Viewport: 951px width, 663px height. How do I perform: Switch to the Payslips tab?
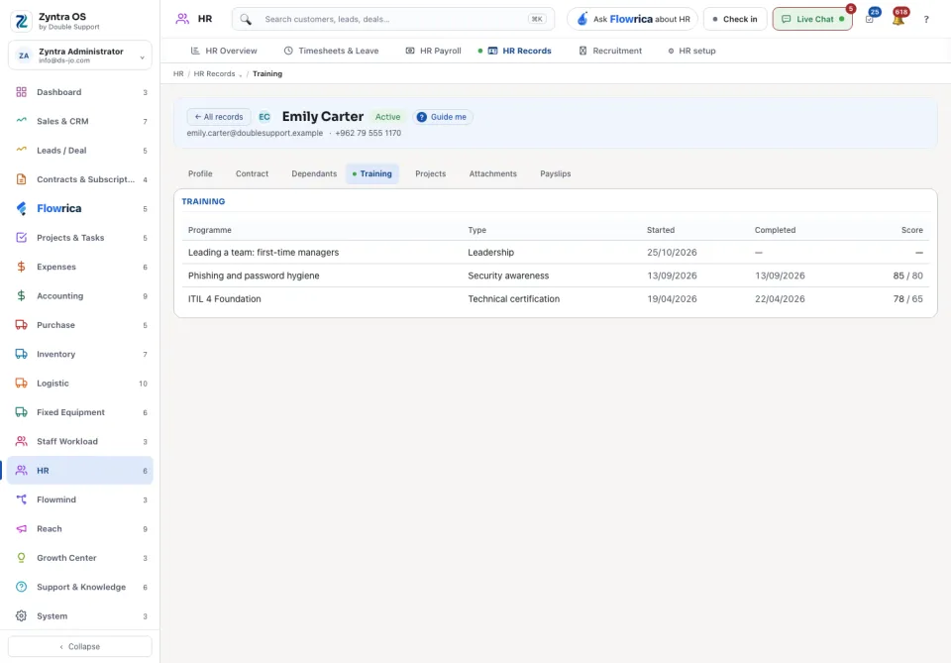point(555,174)
